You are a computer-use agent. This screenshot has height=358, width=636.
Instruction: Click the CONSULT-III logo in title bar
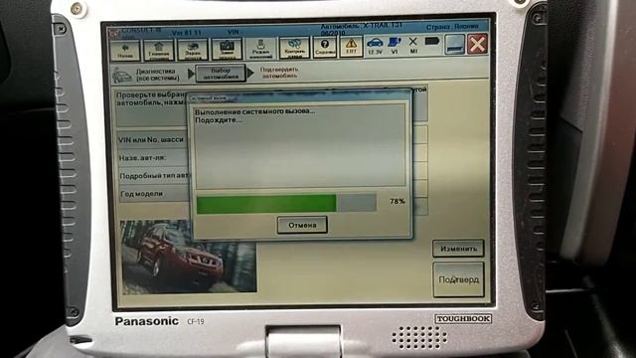click(114, 34)
